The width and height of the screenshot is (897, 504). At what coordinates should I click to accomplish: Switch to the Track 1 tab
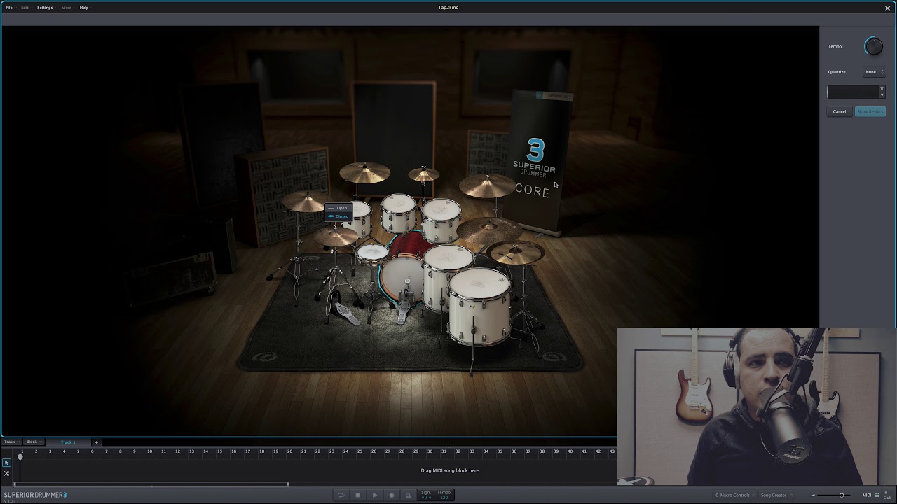(68, 442)
